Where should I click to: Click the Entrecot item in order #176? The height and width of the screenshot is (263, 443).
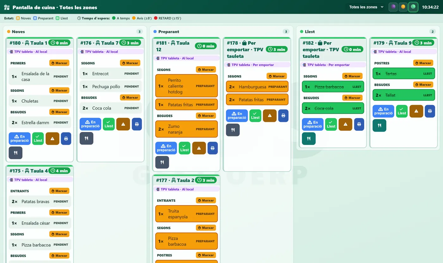(111, 74)
